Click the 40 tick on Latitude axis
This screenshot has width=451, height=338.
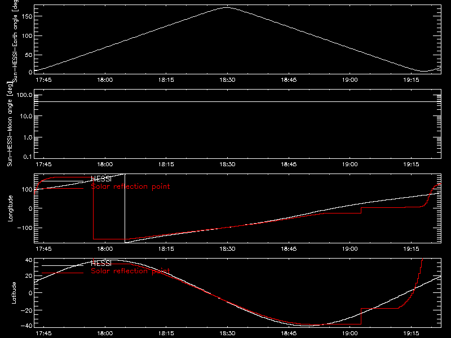29,260
